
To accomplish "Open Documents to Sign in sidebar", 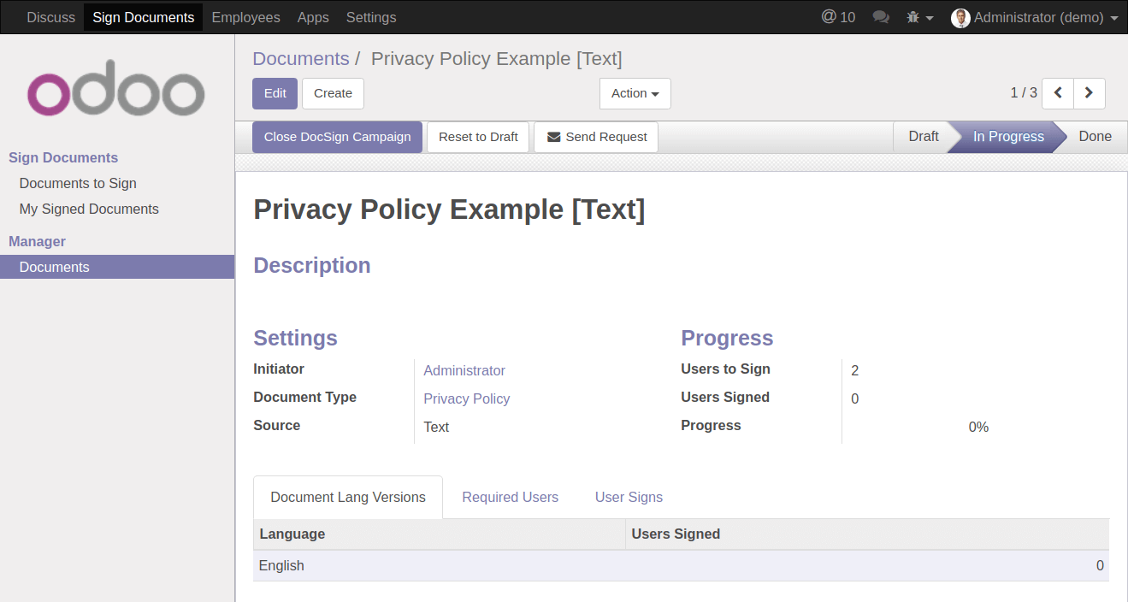I will (x=78, y=183).
